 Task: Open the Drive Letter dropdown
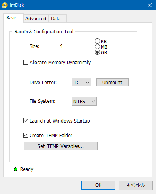click(x=81, y=82)
